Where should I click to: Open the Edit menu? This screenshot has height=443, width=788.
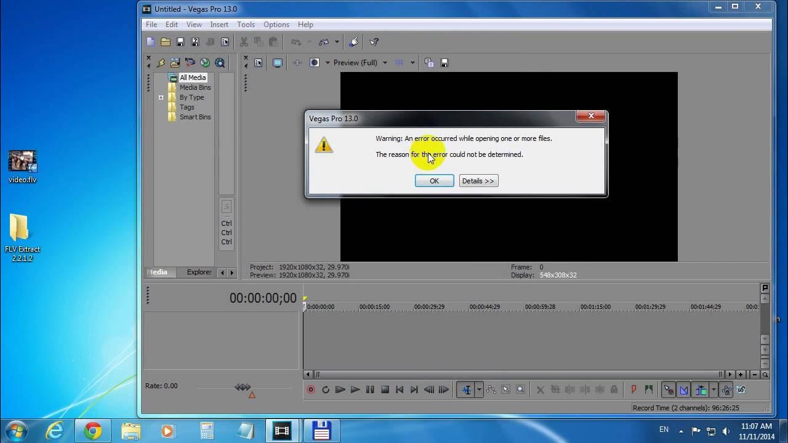click(x=172, y=25)
